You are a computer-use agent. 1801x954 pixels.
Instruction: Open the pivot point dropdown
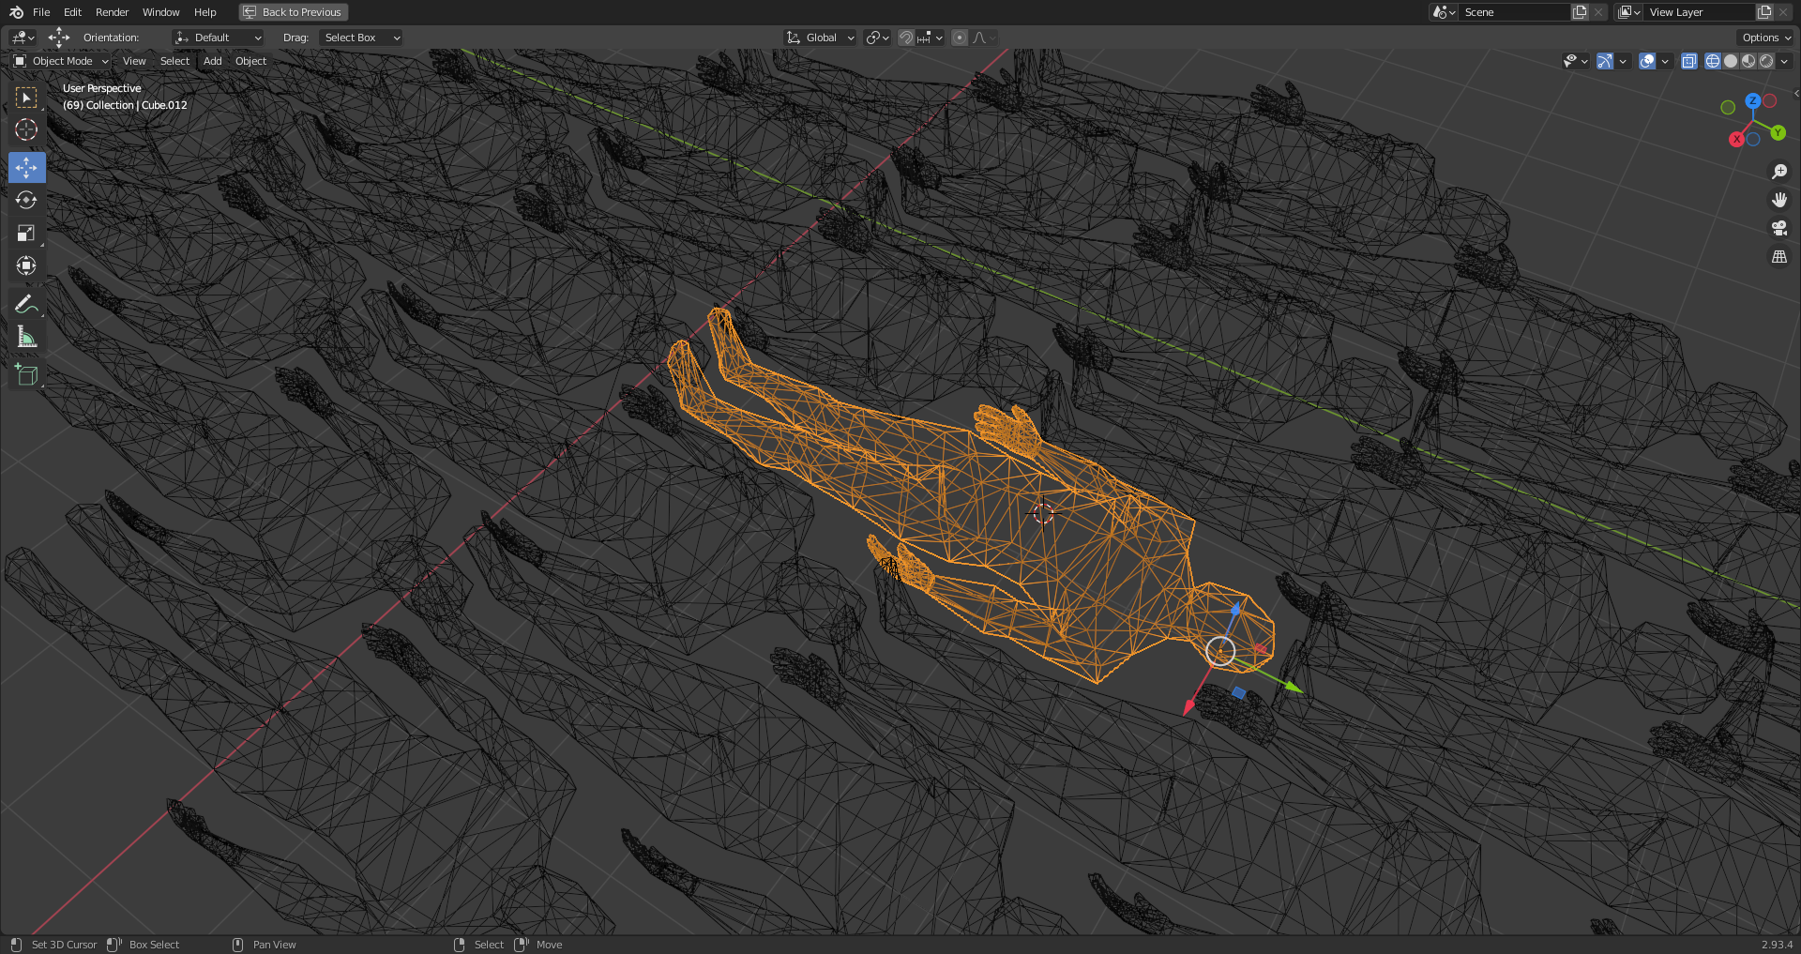[877, 38]
